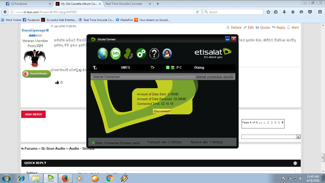Open the globe Internet icon in Etisalat Connect
Image resolution: width=325 pixels, height=183 pixels.
(x=103, y=53)
